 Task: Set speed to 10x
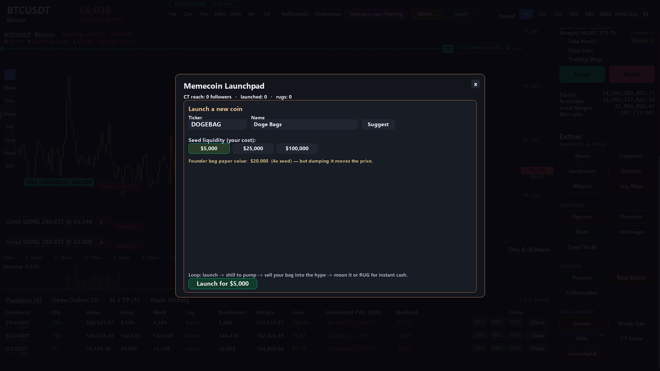tap(574, 14)
